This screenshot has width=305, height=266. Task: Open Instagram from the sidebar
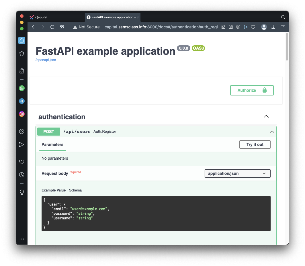22,114
